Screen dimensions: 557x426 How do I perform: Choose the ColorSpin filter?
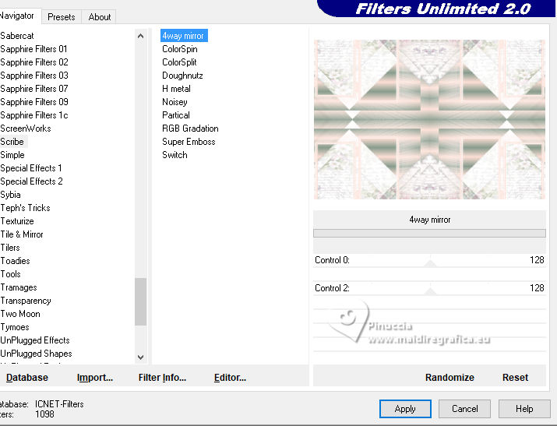pos(180,49)
